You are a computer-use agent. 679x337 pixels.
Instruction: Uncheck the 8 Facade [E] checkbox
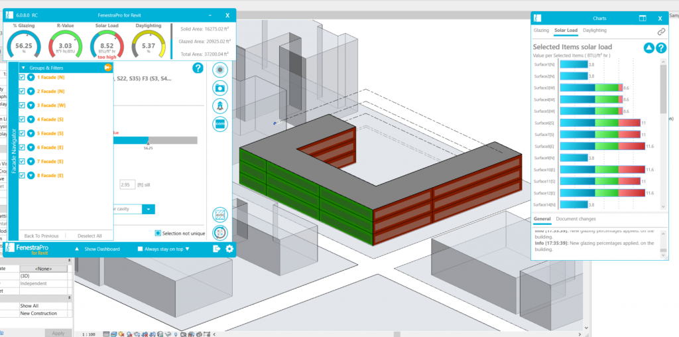point(22,175)
